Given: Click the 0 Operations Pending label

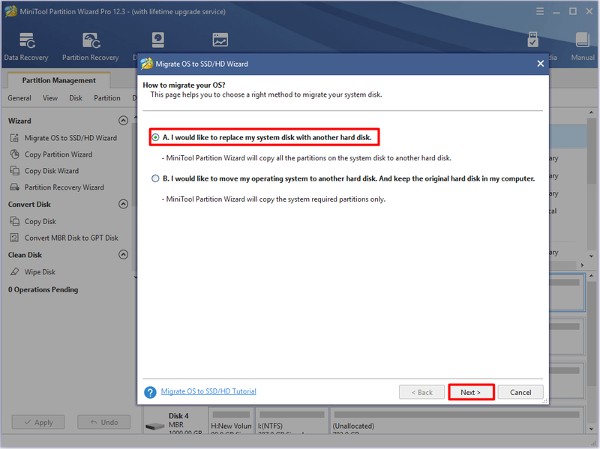Looking at the screenshot, I should (43, 289).
